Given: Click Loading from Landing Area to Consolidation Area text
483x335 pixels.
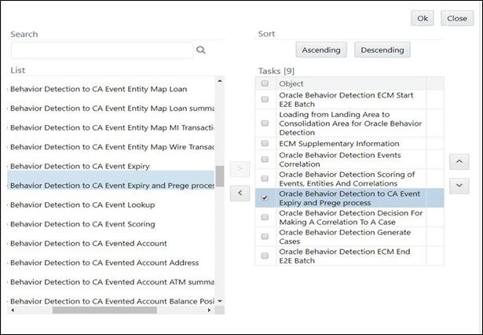Looking at the screenshot, I should pyautogui.click(x=350, y=123).
